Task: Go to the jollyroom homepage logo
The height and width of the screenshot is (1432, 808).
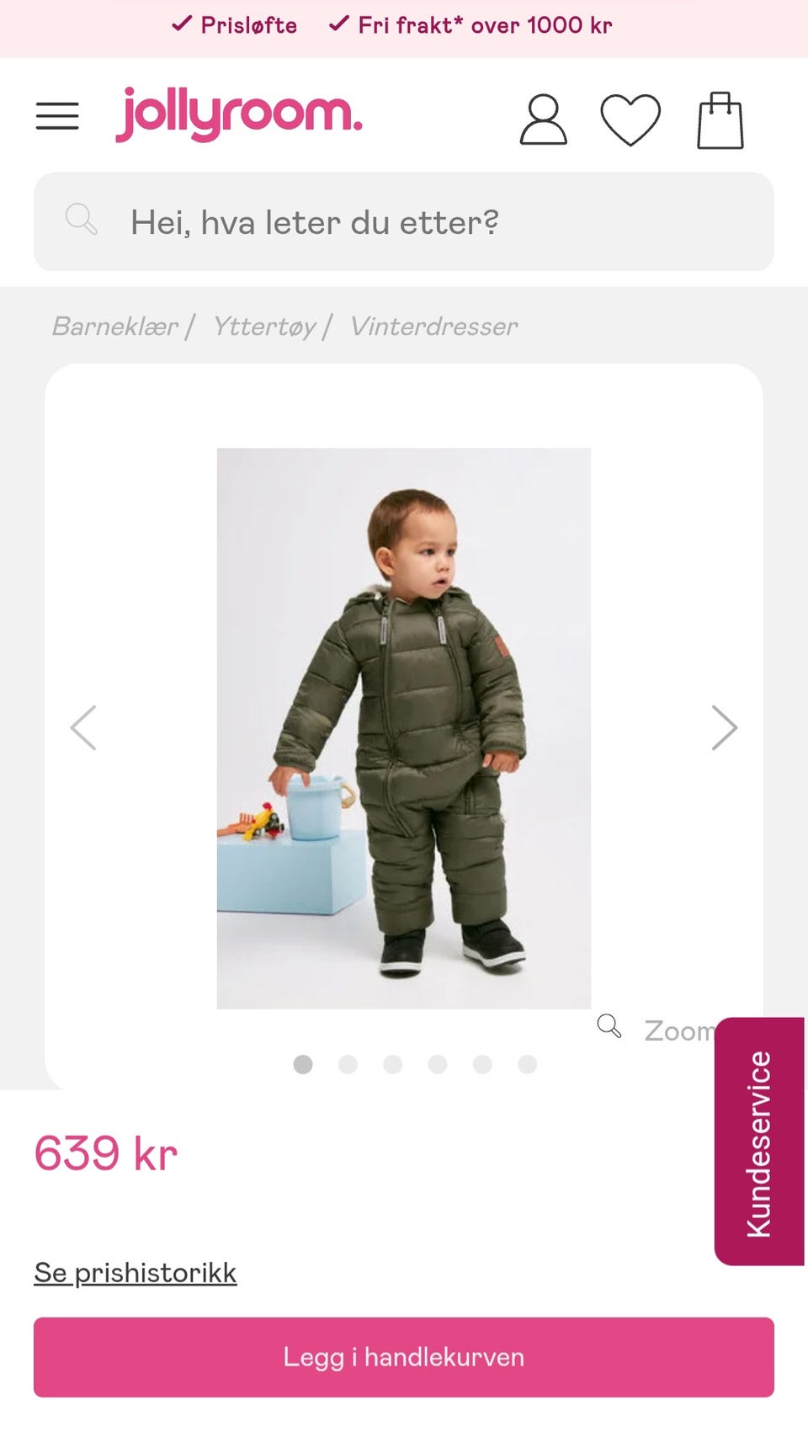Action: tap(239, 114)
